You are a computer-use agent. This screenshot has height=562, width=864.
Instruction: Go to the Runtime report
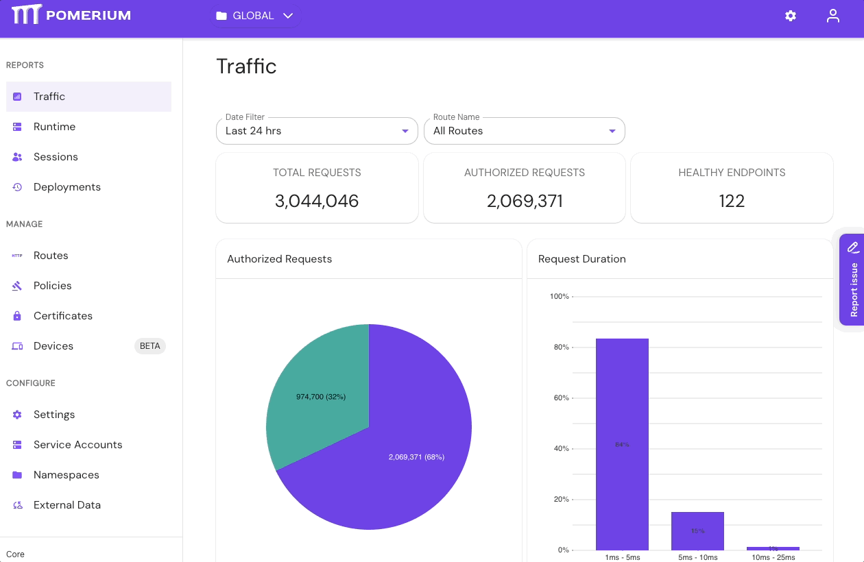click(54, 127)
